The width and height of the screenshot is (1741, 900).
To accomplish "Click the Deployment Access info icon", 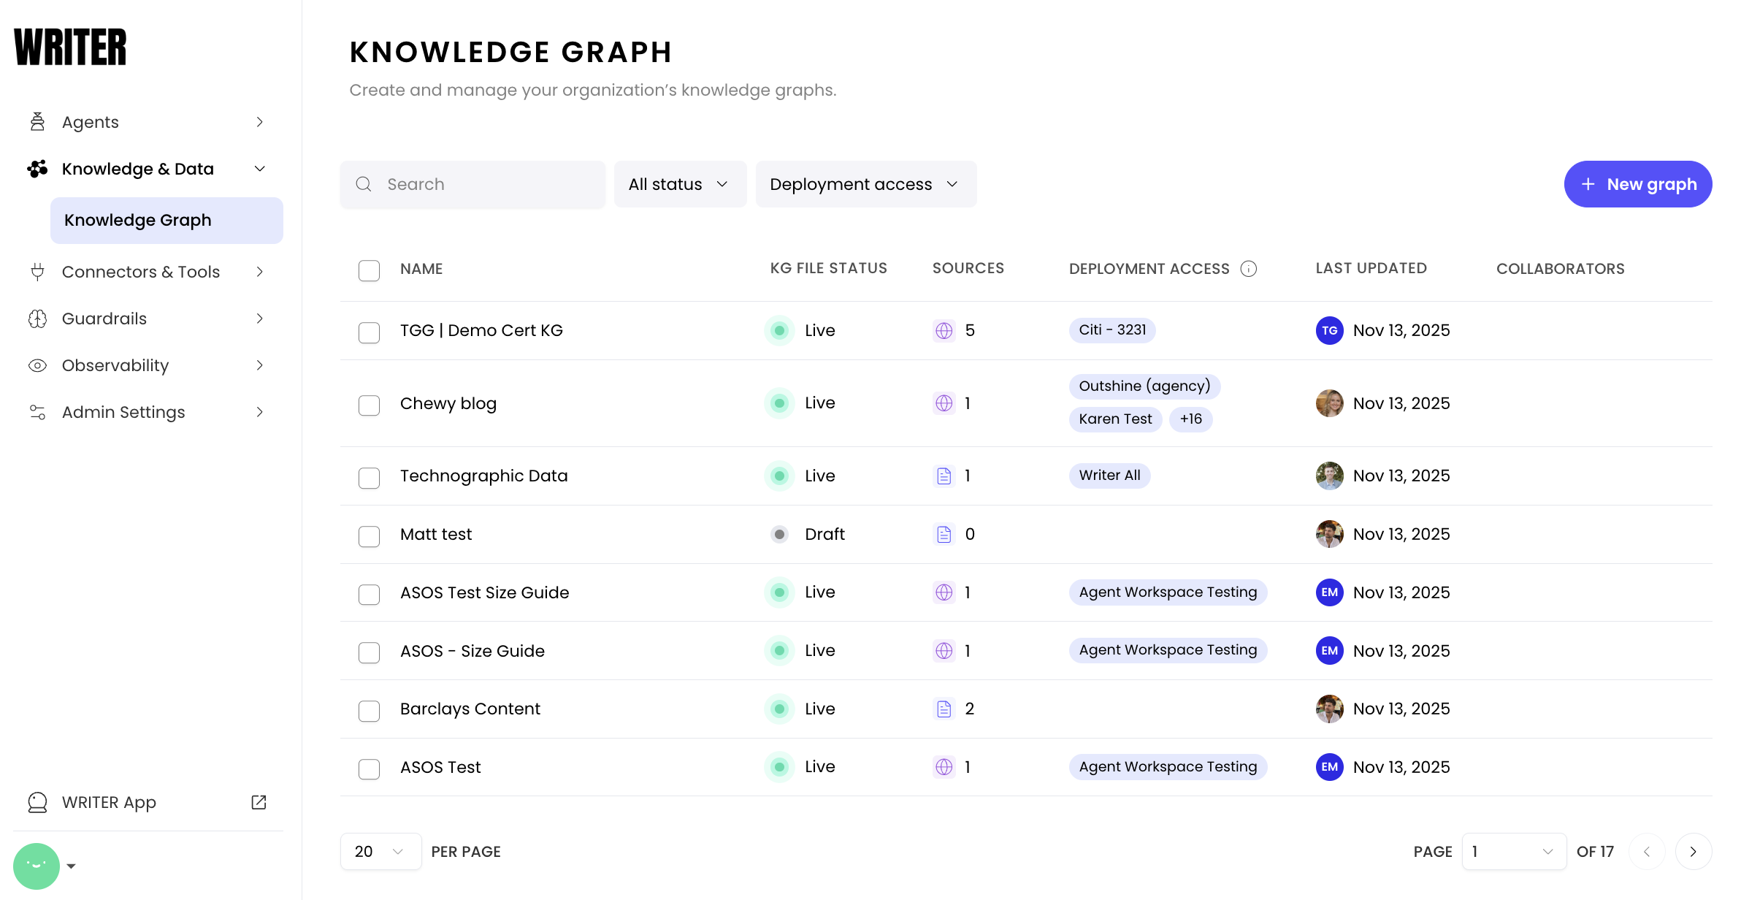I will [1249, 269].
